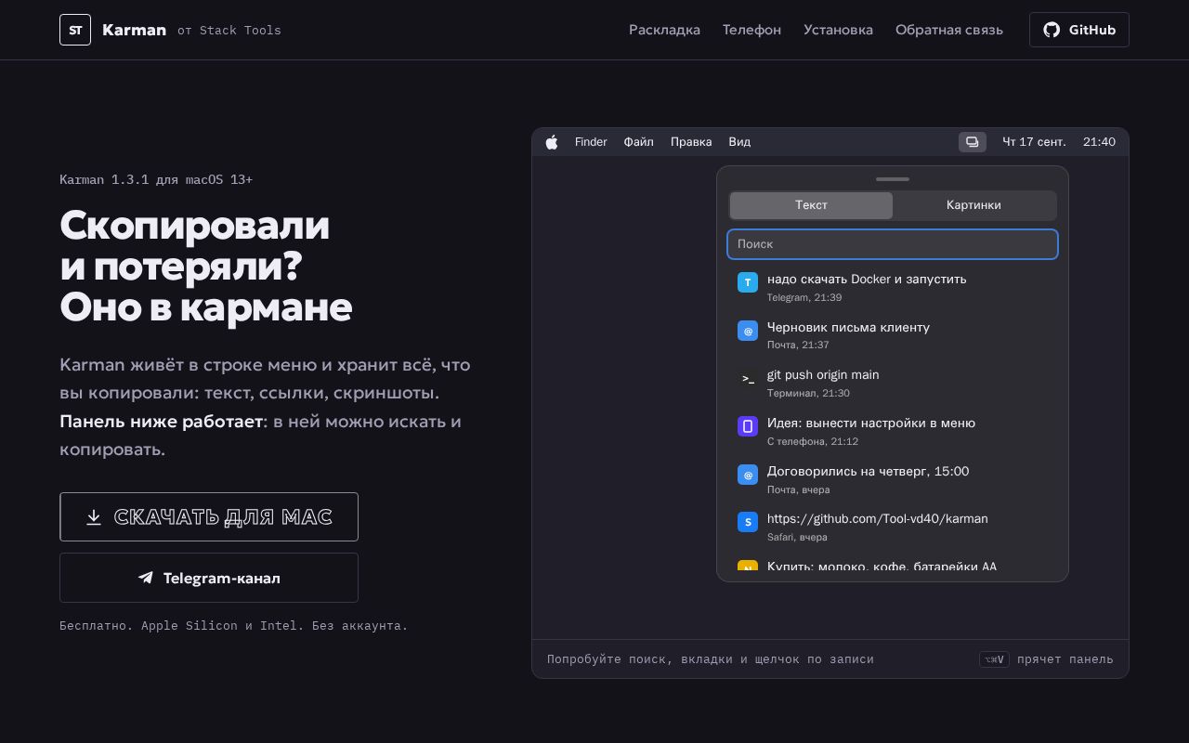Open the Finder menu in demo
The image size is (1189, 743).
(x=591, y=142)
